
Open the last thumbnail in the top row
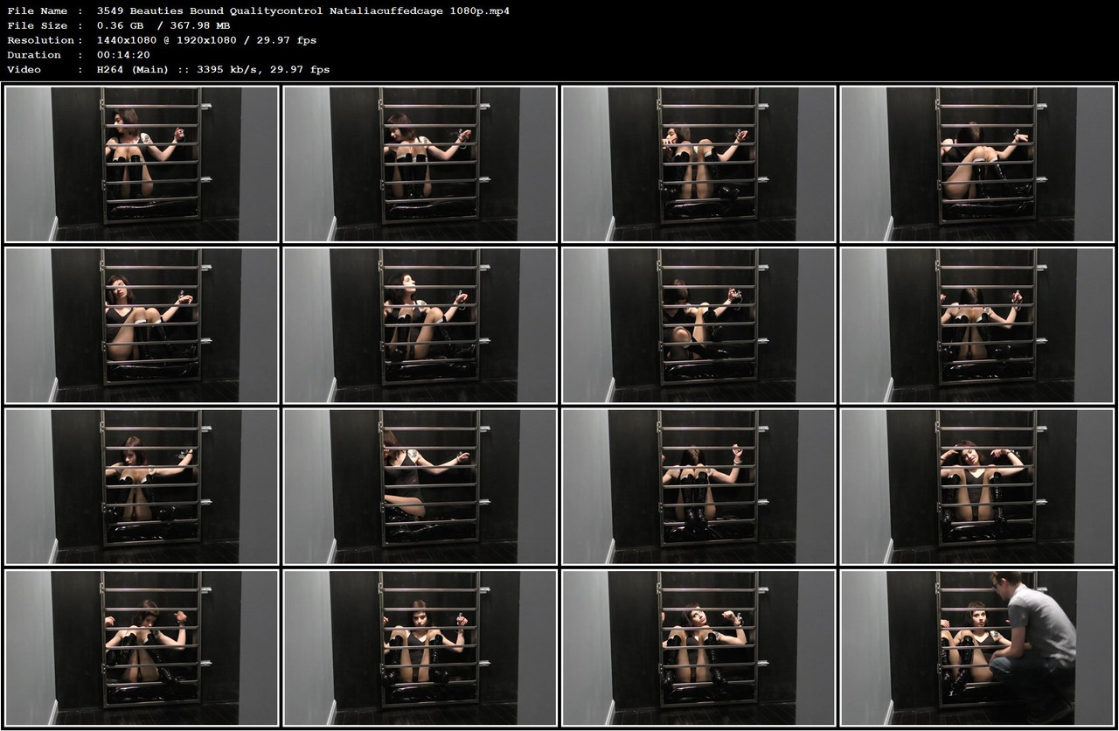coord(977,164)
